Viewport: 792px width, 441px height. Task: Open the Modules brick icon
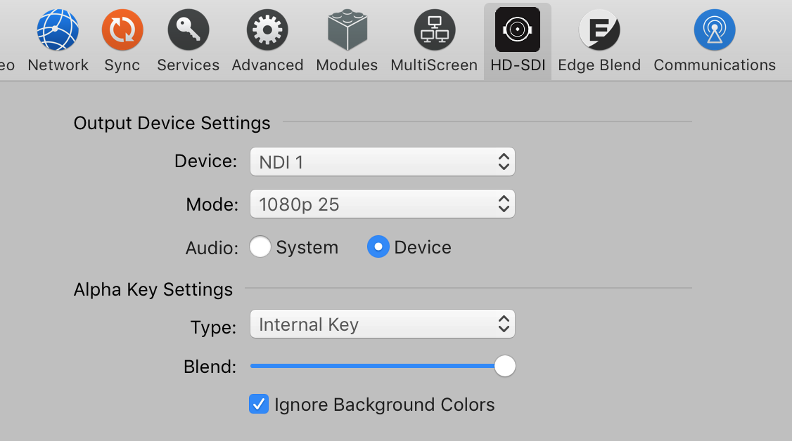347,30
